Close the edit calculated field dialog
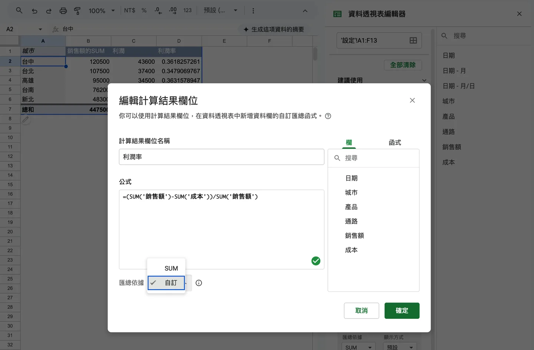 click(412, 100)
